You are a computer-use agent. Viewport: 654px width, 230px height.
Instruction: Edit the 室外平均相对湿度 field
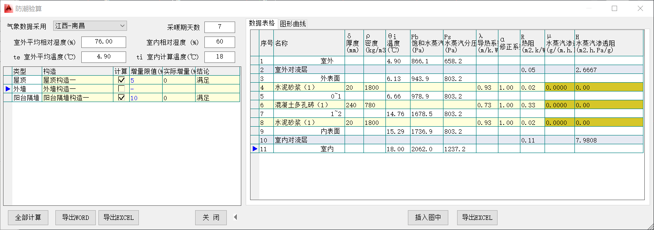pyautogui.click(x=104, y=42)
